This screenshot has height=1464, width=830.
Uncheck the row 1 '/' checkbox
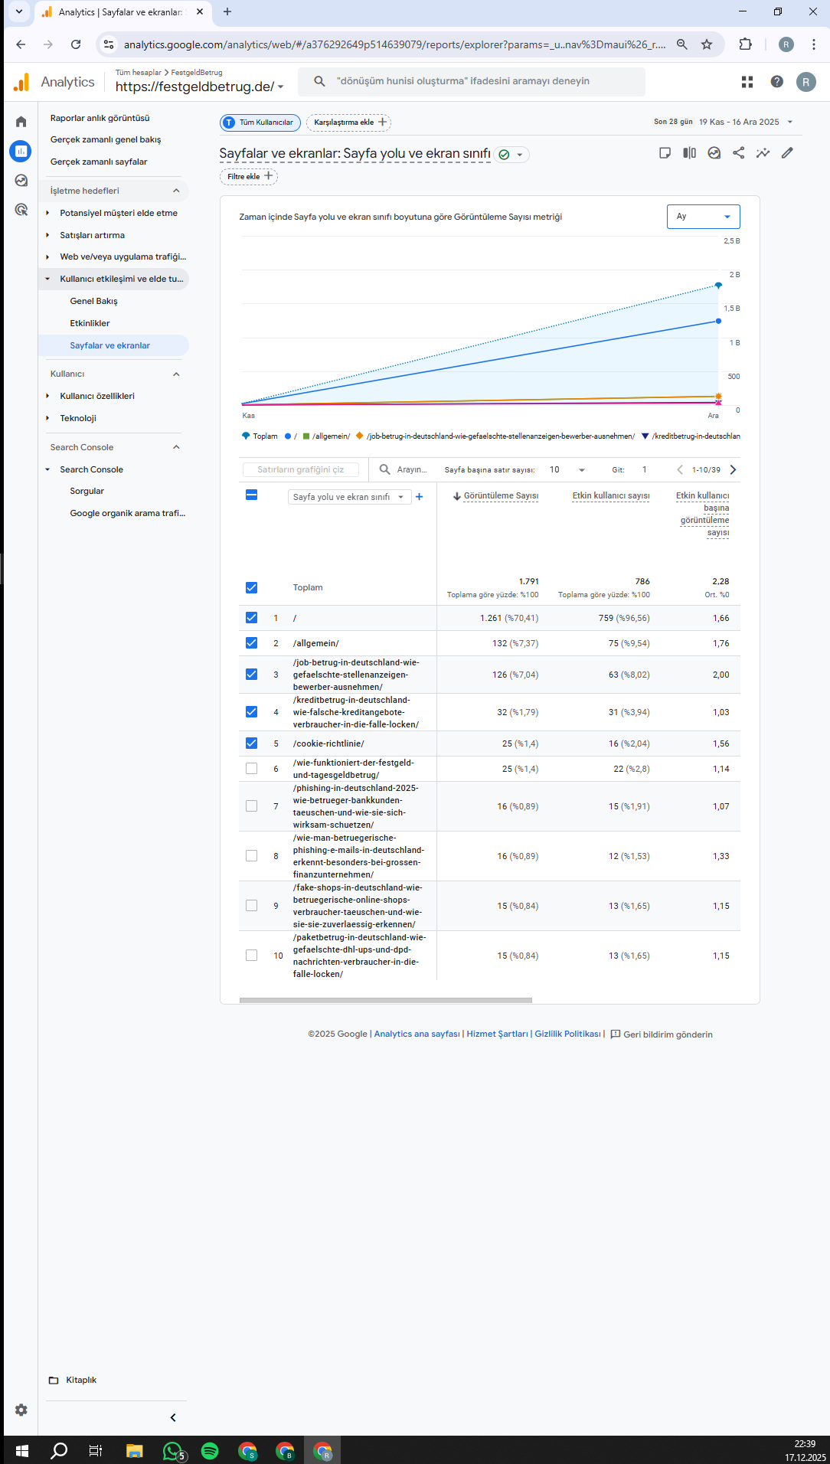tap(251, 618)
